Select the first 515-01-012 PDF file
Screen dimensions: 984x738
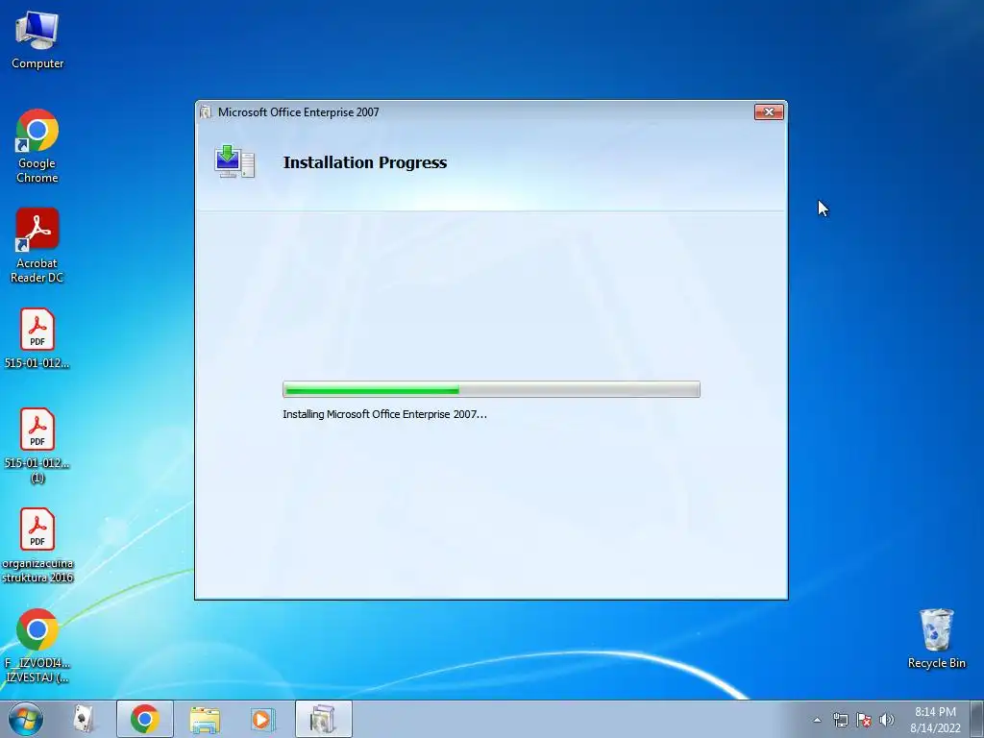(x=37, y=338)
